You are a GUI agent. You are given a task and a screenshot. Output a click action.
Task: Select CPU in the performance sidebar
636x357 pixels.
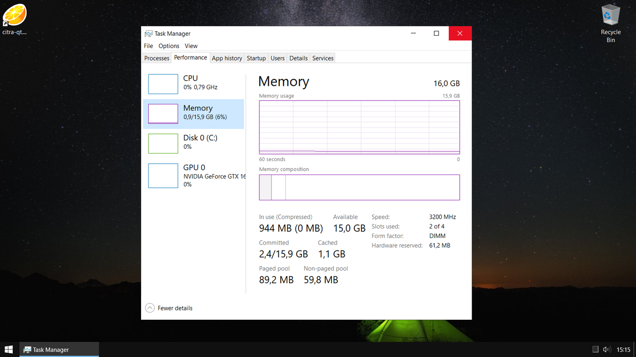tap(194, 84)
